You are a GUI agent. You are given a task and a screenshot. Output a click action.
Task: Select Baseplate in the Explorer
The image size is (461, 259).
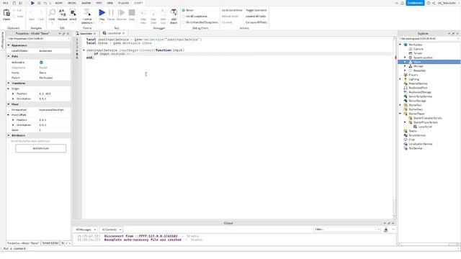click(419, 71)
